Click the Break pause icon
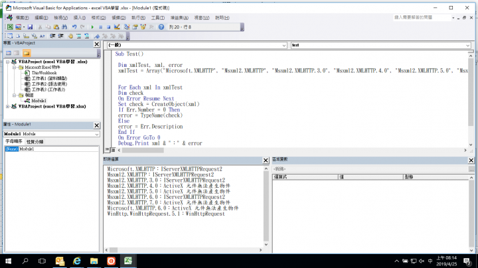The height and width of the screenshot is (268, 478). click(100, 27)
